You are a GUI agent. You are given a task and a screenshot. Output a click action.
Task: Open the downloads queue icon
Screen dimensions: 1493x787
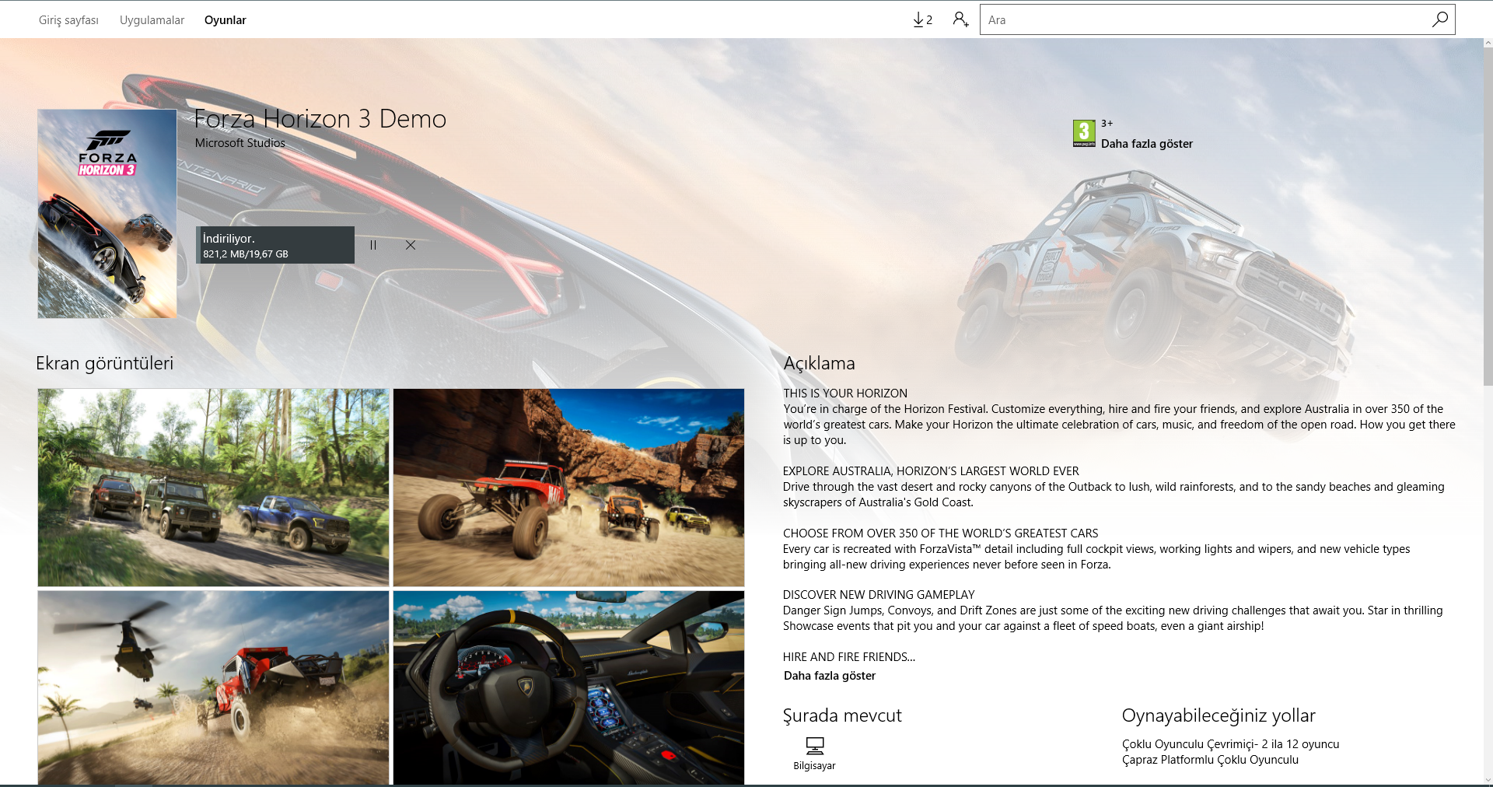click(922, 19)
